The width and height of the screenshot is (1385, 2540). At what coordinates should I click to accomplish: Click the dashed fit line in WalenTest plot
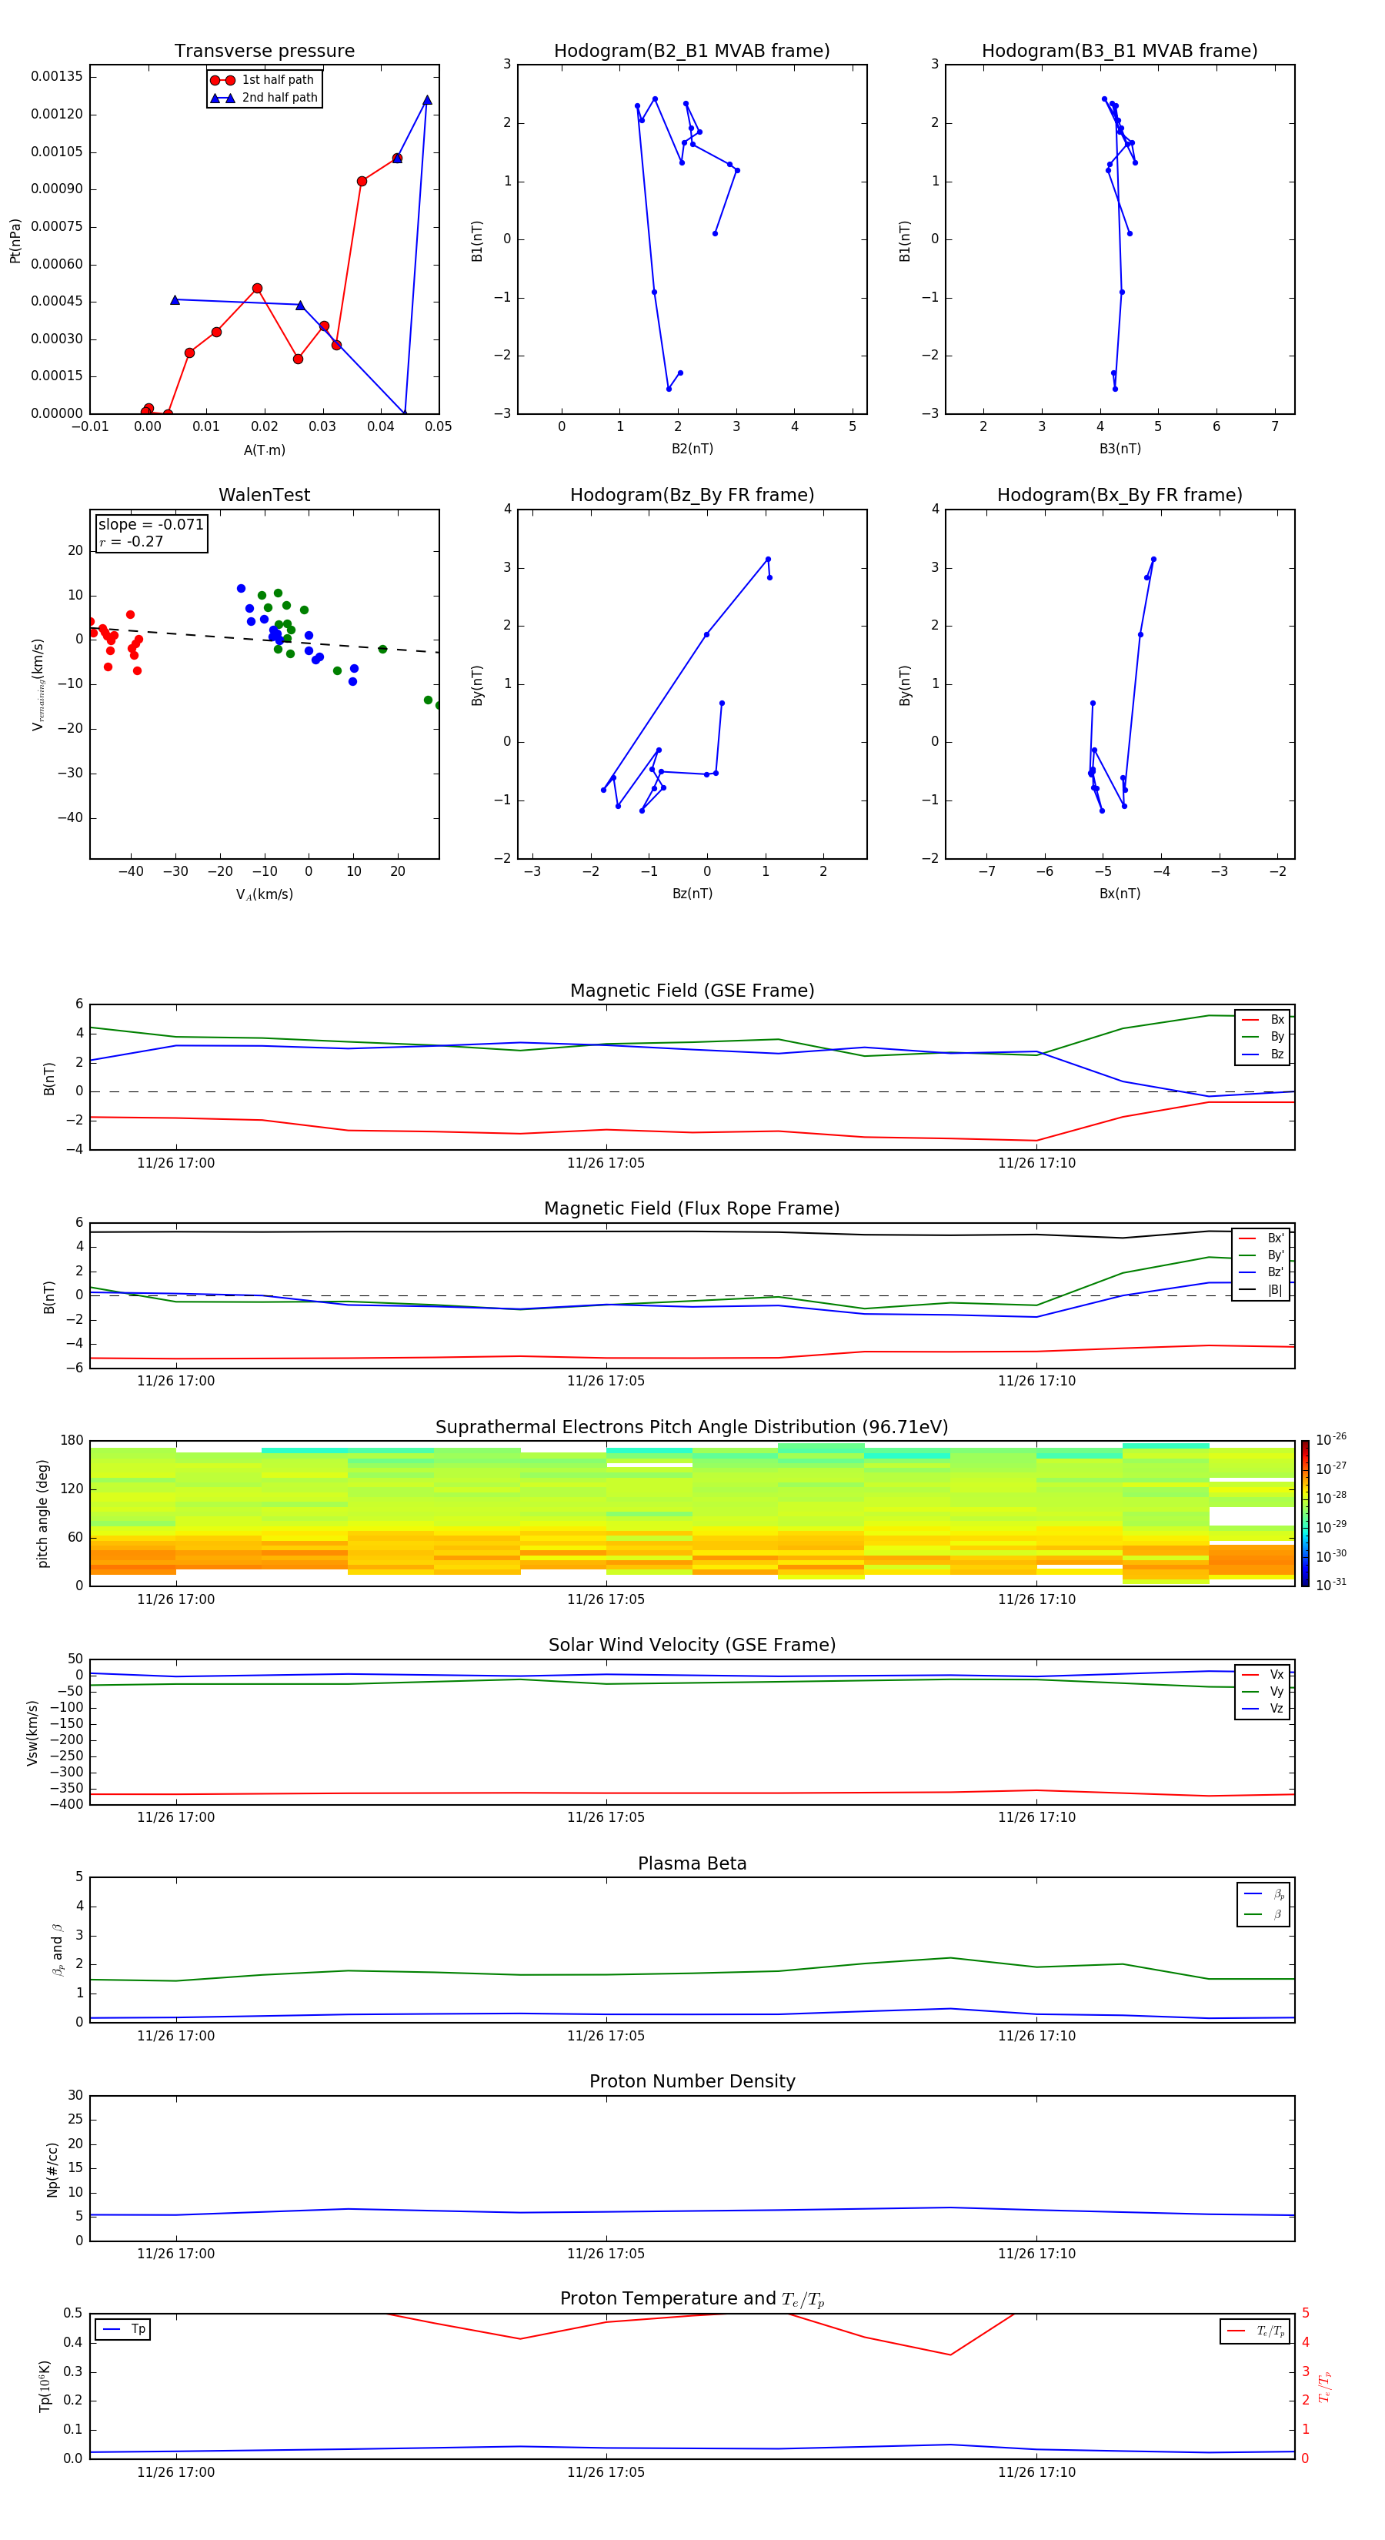click(x=264, y=640)
